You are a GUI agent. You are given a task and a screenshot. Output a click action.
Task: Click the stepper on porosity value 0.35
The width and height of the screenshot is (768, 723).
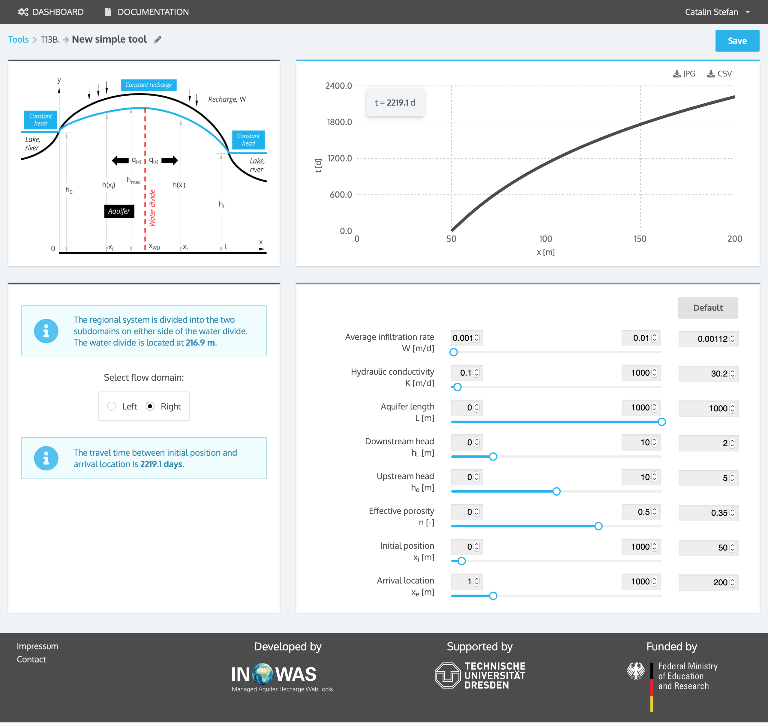pyautogui.click(x=732, y=512)
